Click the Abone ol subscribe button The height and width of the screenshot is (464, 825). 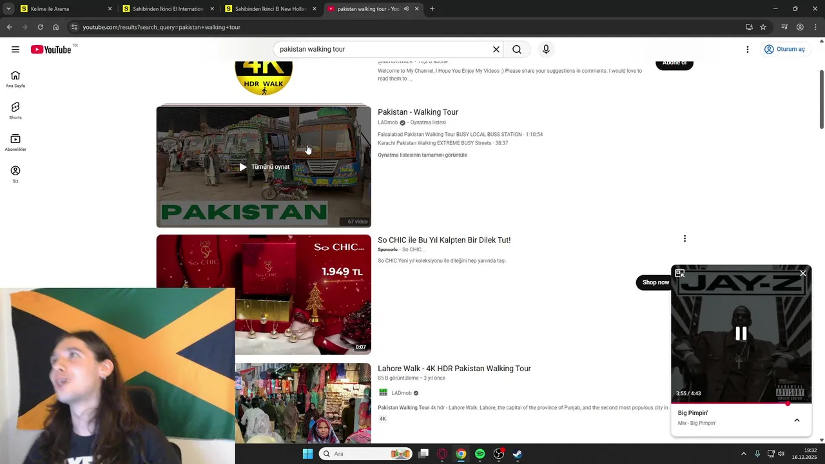(x=674, y=63)
